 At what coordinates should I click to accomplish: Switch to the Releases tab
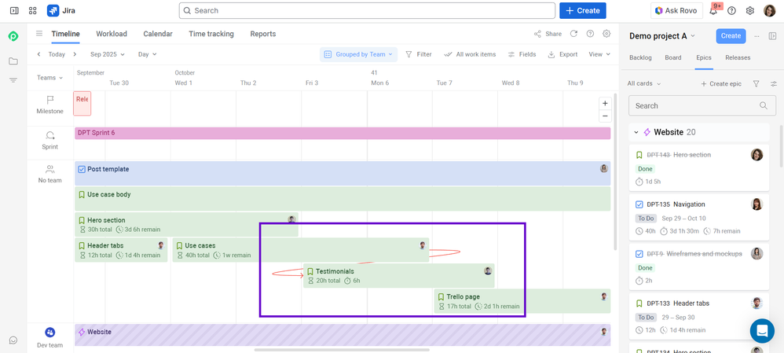[x=738, y=57]
